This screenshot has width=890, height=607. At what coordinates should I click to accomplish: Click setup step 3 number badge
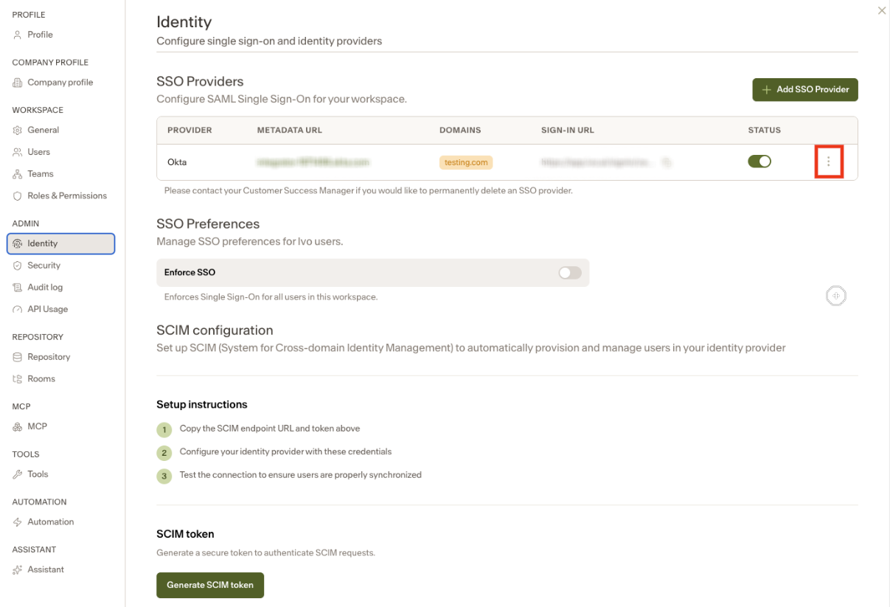[164, 476]
